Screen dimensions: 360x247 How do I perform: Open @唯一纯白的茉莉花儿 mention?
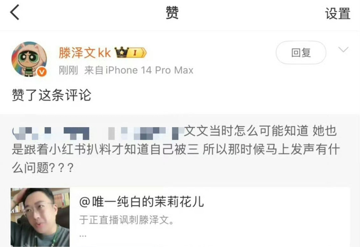tap(141, 202)
